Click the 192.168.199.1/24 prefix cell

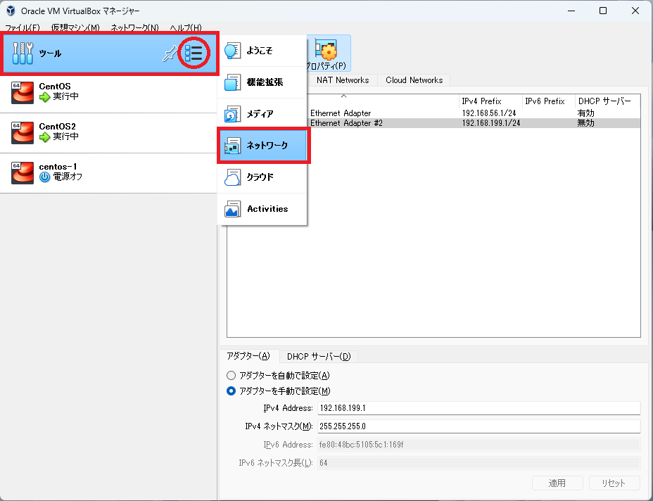pos(491,123)
